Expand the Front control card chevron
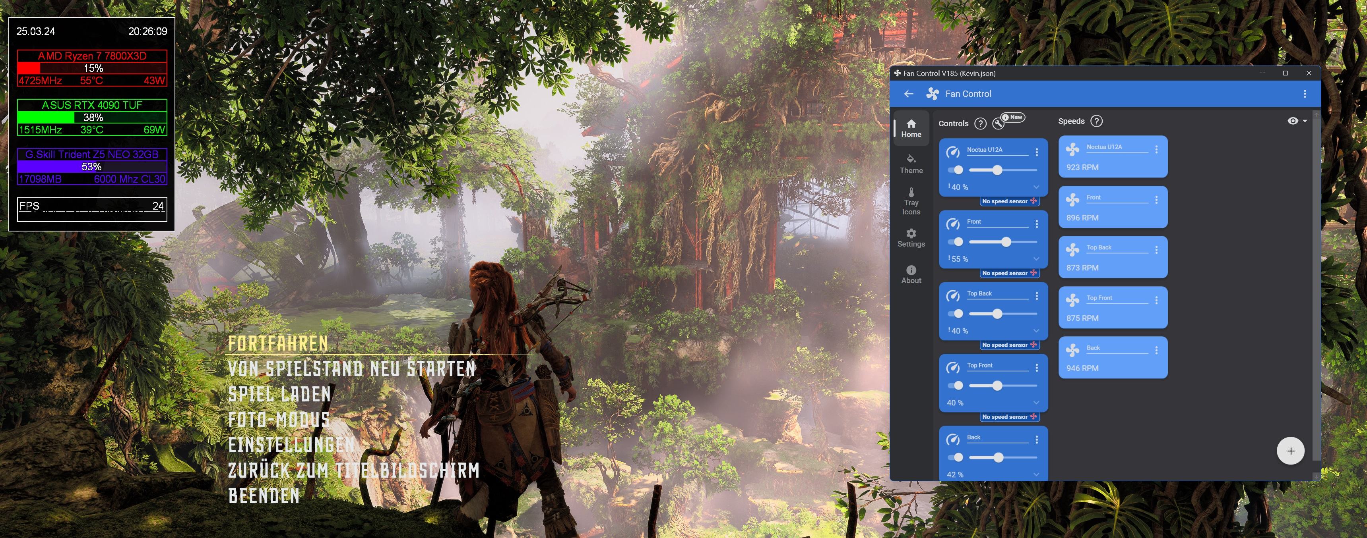Screen dimensions: 1367x538 [x=1036, y=259]
